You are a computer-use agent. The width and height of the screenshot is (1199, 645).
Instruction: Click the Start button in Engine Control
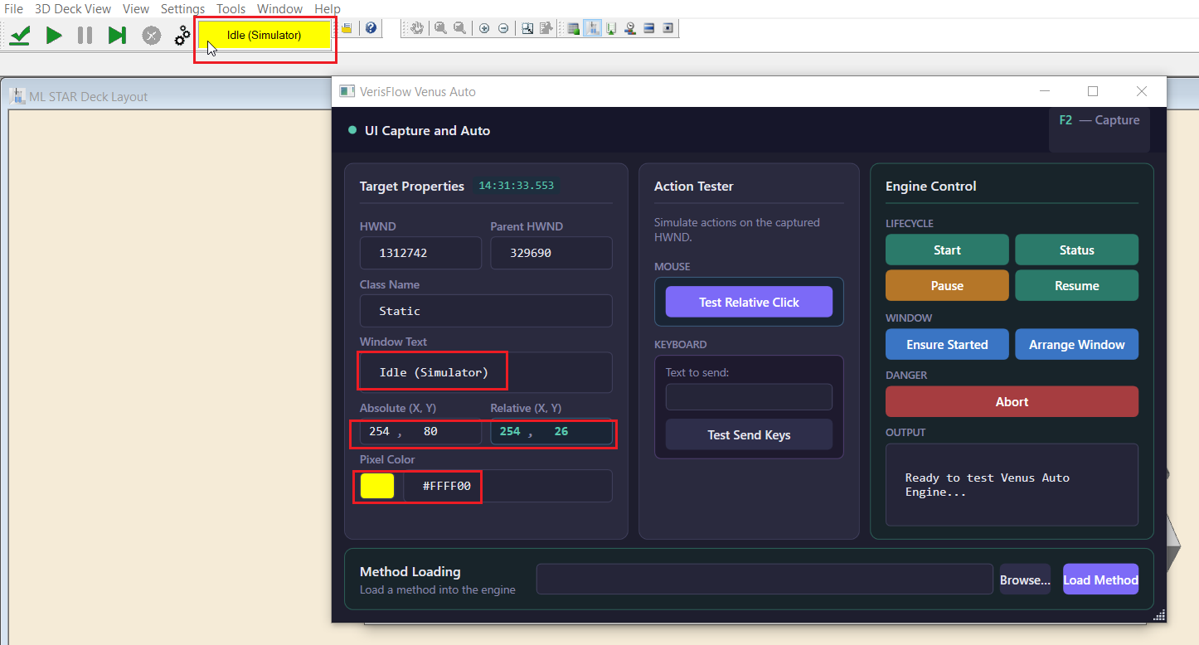[x=947, y=250]
